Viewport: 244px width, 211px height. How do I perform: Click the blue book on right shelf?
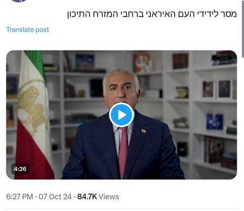[x=215, y=122]
